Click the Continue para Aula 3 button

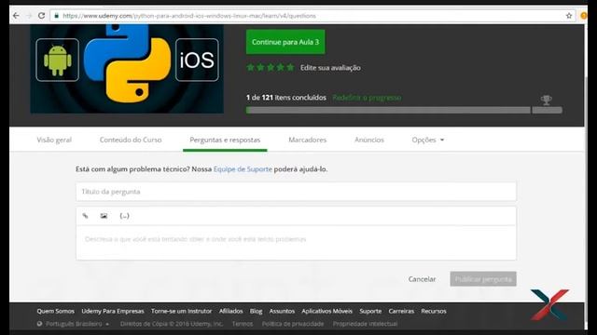click(x=285, y=42)
